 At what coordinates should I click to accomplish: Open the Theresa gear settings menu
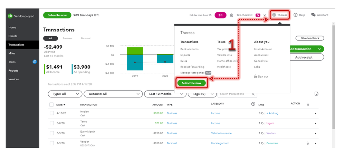pos(280,15)
